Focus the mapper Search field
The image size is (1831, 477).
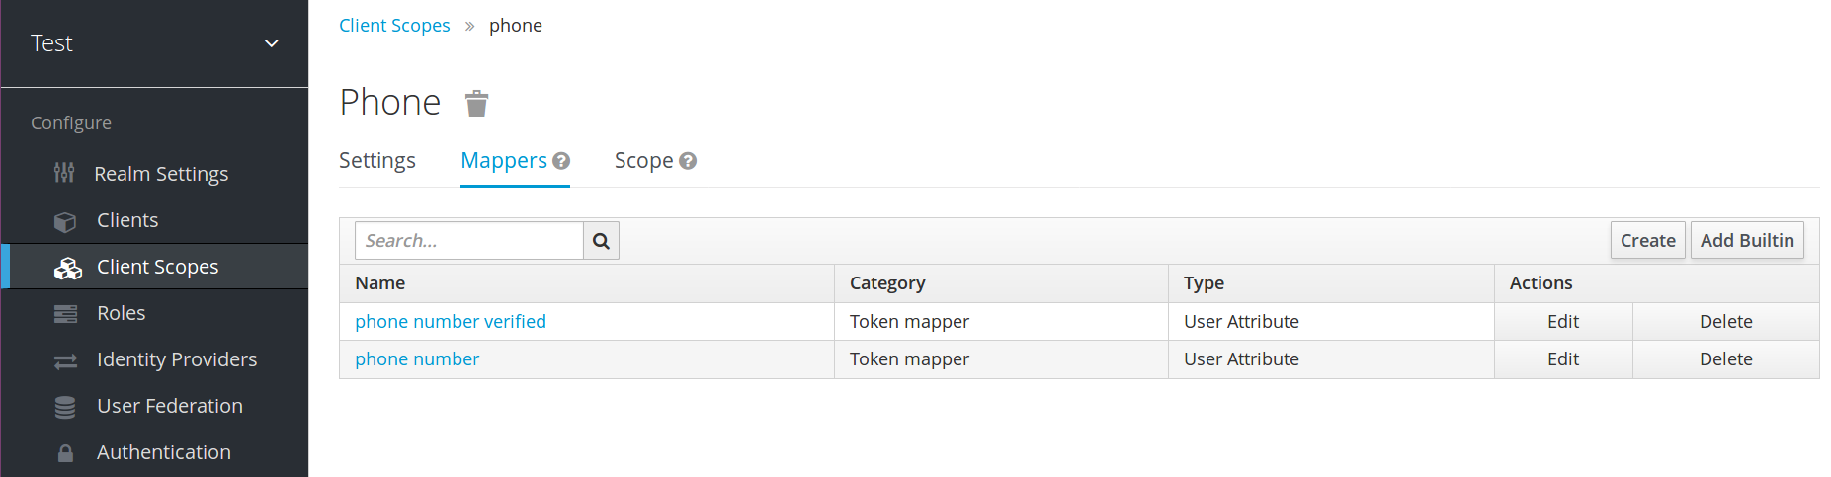[468, 241]
